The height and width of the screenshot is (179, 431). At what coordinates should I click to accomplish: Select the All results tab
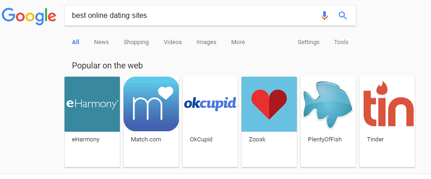tap(76, 42)
